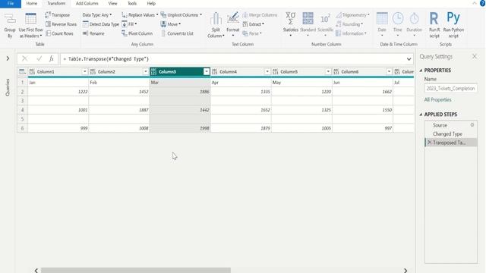Switch to the Home tab

pyautogui.click(x=32, y=3)
